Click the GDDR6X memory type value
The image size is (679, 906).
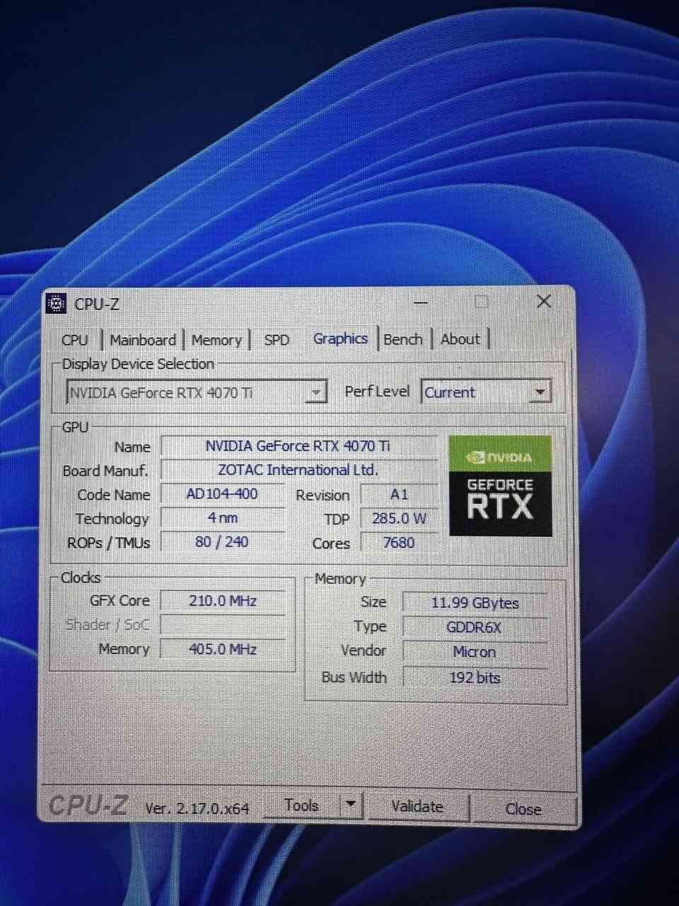475,628
